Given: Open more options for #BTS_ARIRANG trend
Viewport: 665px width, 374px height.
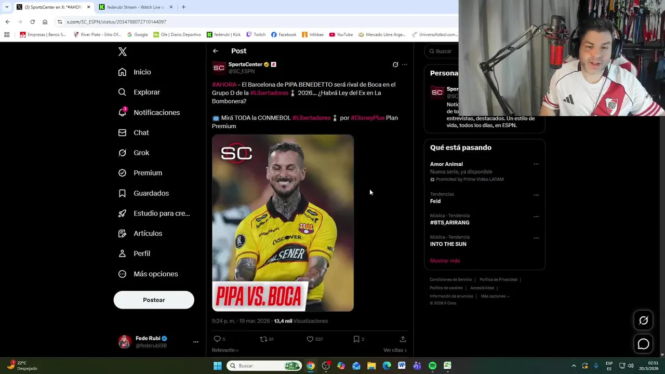Looking at the screenshot, I should (x=536, y=217).
